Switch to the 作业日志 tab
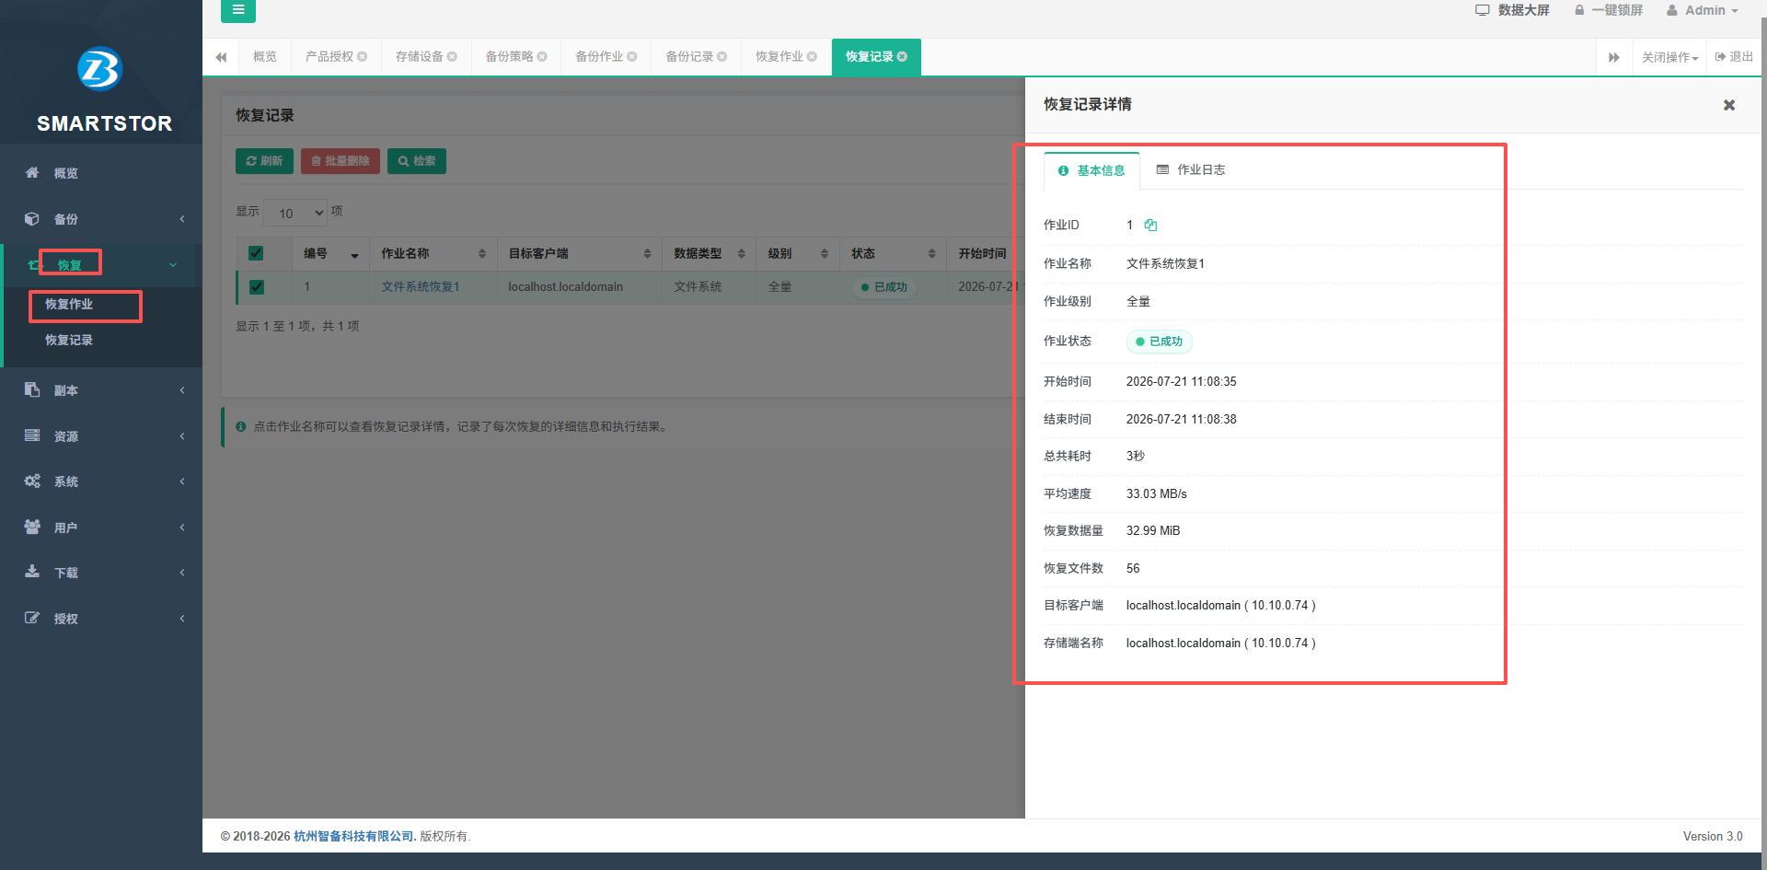Viewport: 1767px width, 870px height. [1191, 170]
